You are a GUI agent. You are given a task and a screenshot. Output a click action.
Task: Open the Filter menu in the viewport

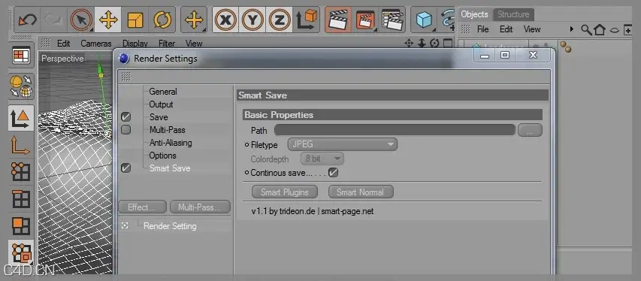[167, 44]
